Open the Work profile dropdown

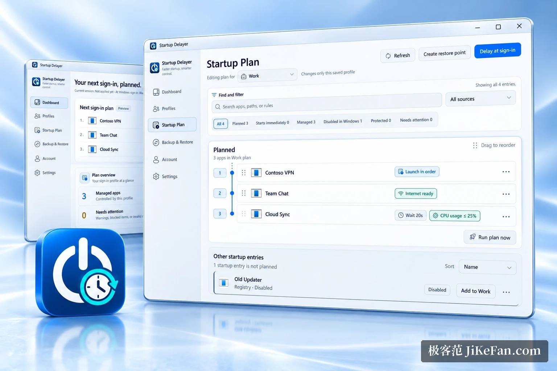coord(268,76)
